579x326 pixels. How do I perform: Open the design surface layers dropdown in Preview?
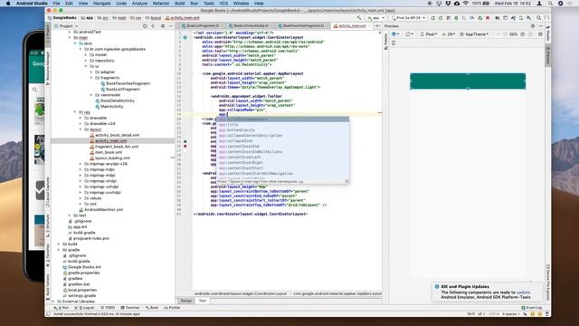(x=395, y=34)
